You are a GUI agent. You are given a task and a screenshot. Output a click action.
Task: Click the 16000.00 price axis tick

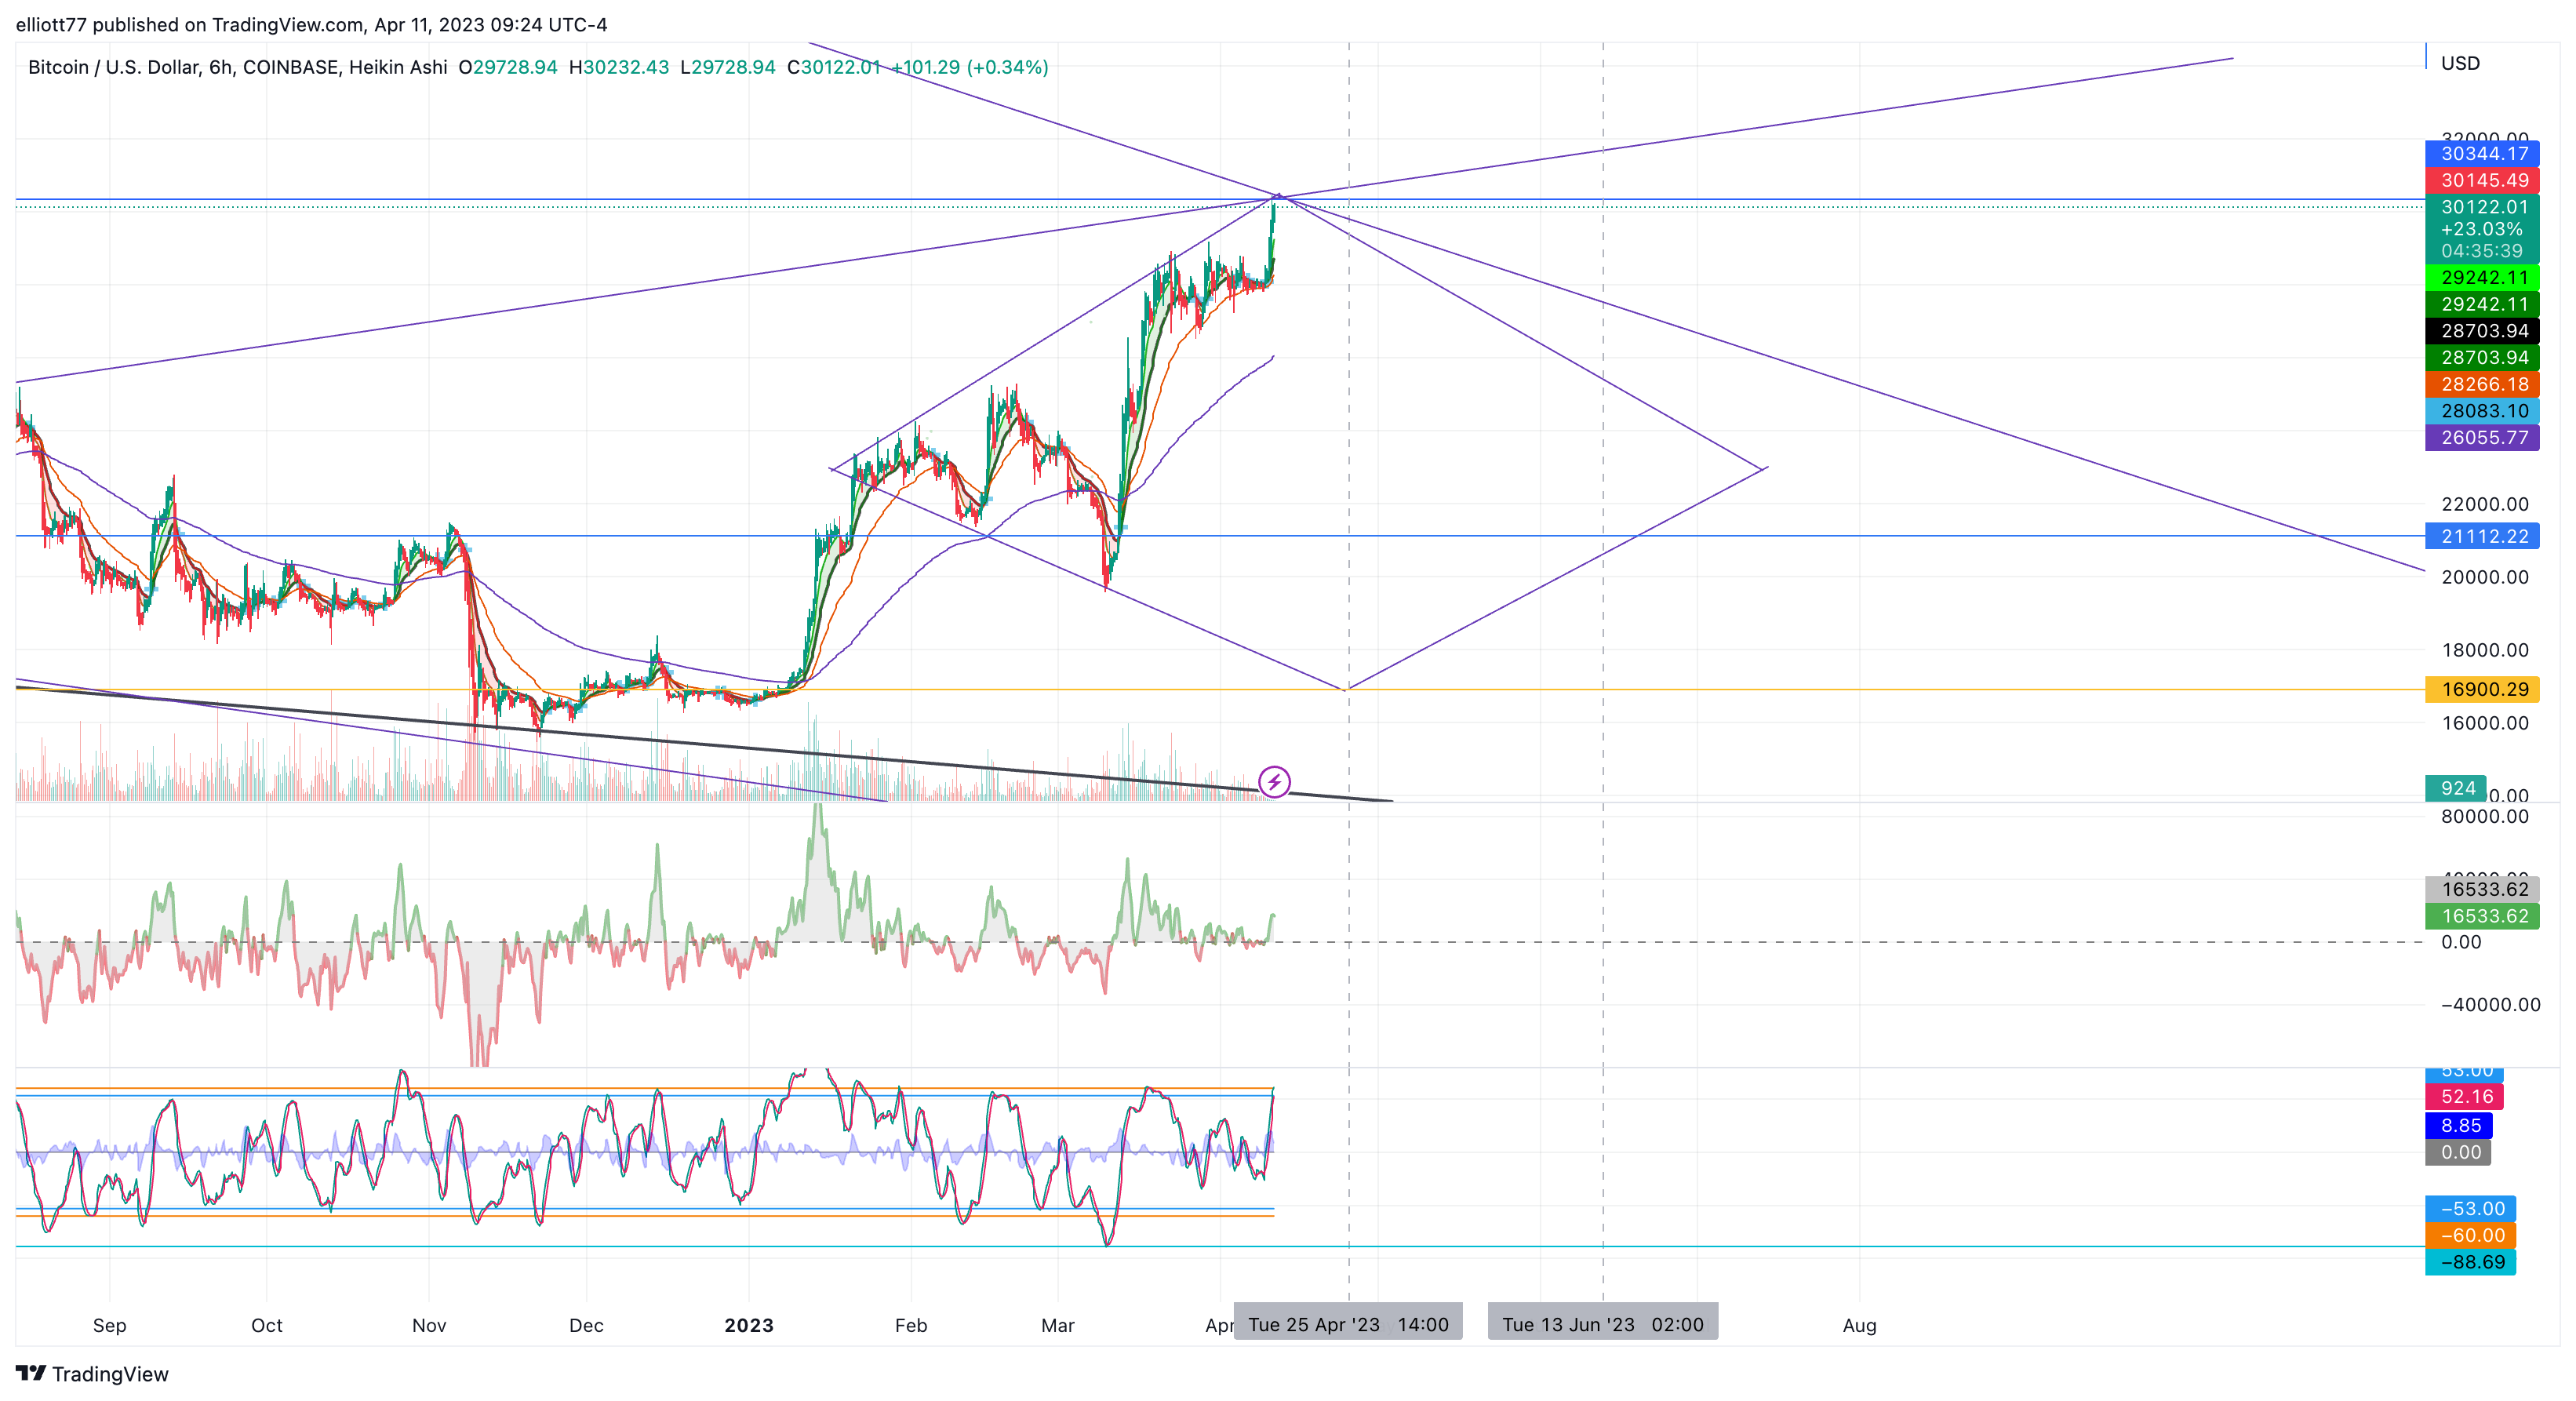point(2484,724)
